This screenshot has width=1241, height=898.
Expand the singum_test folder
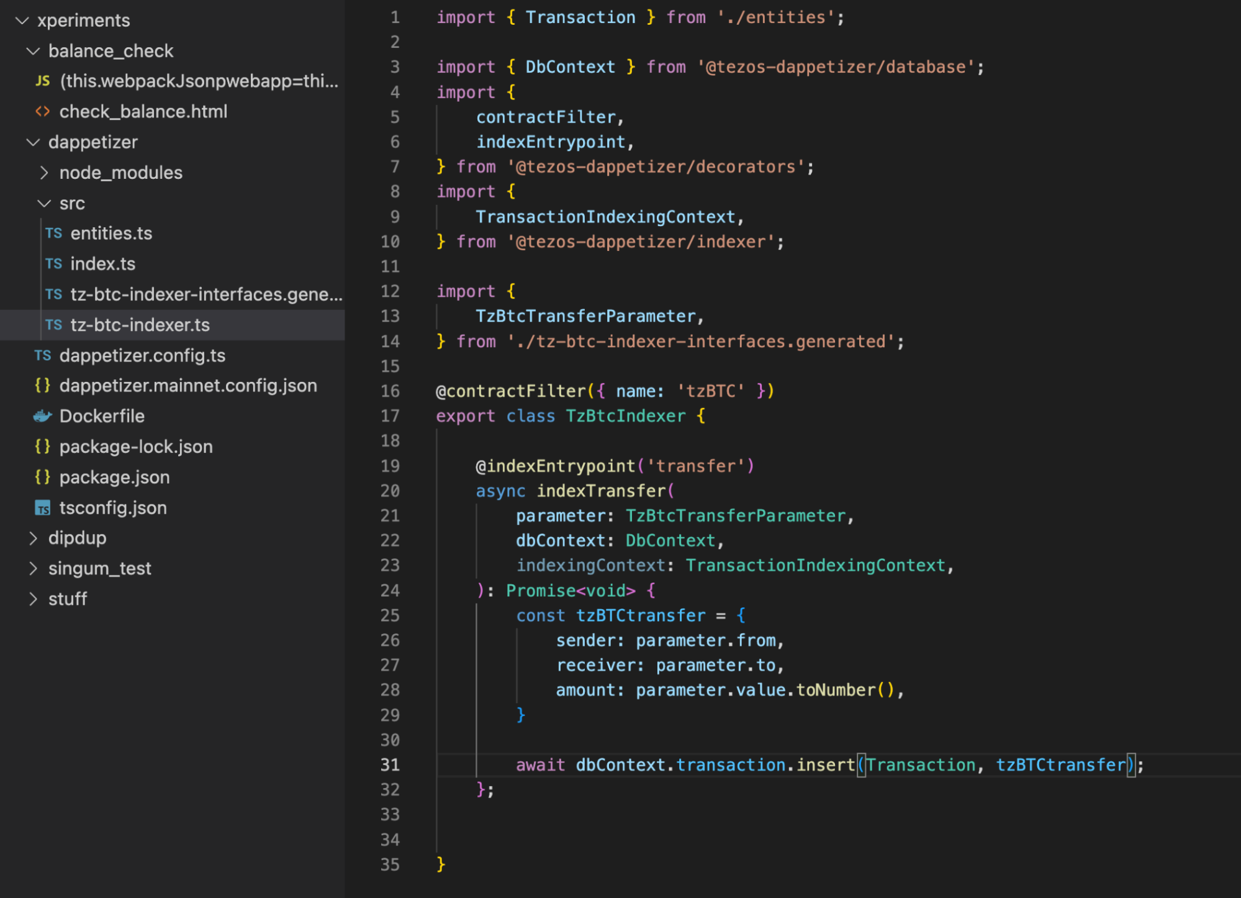coord(33,568)
